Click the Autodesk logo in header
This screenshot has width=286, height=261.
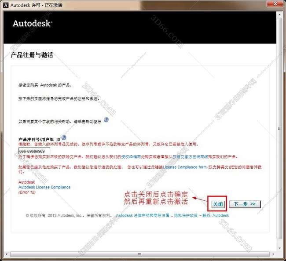pyautogui.click(x=33, y=23)
